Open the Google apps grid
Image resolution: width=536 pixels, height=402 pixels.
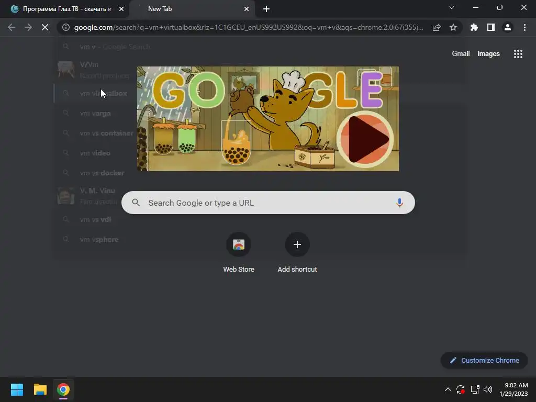pyautogui.click(x=518, y=54)
